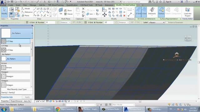Choose the 1/2 Step pattern
The width and height of the screenshot is (200, 112).
click(x=16, y=41)
